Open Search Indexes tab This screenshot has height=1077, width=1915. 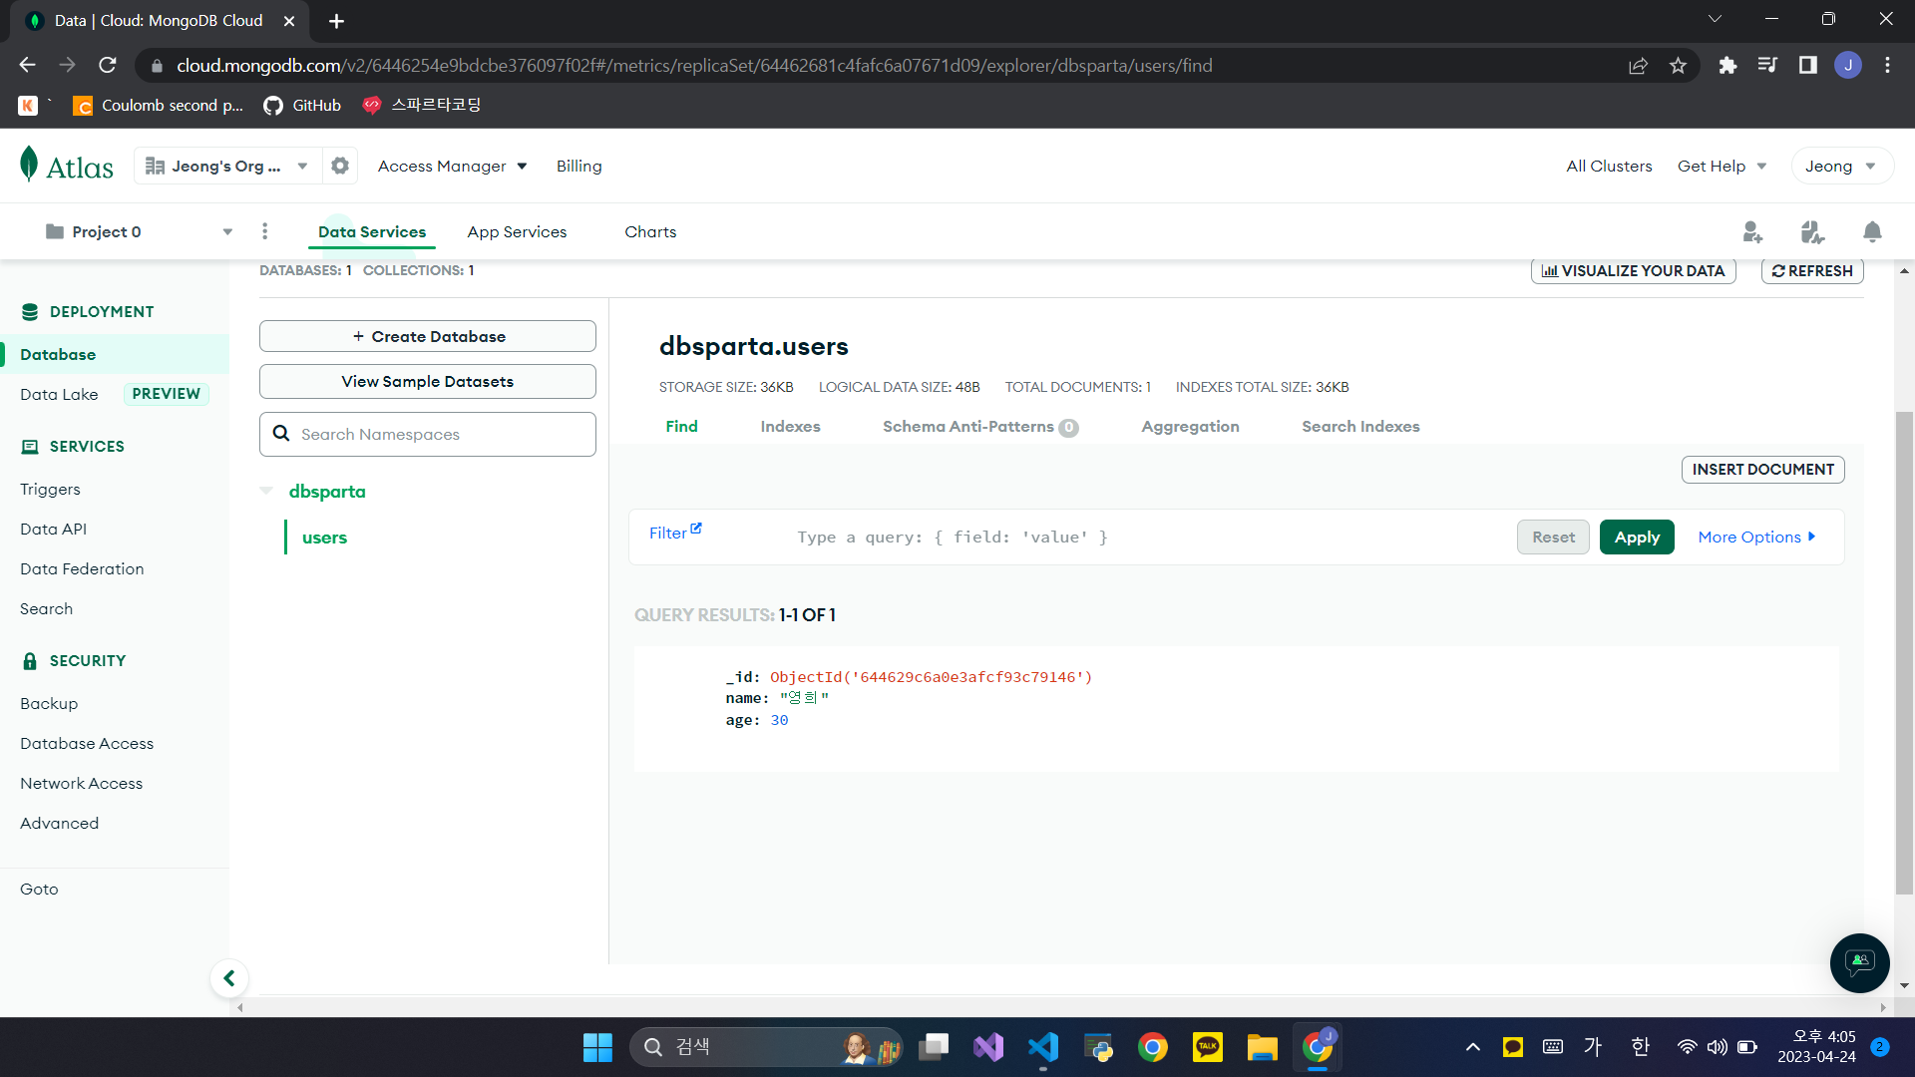1360,426
